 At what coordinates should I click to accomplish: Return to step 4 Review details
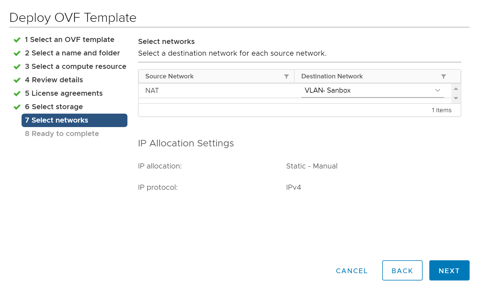[54, 80]
